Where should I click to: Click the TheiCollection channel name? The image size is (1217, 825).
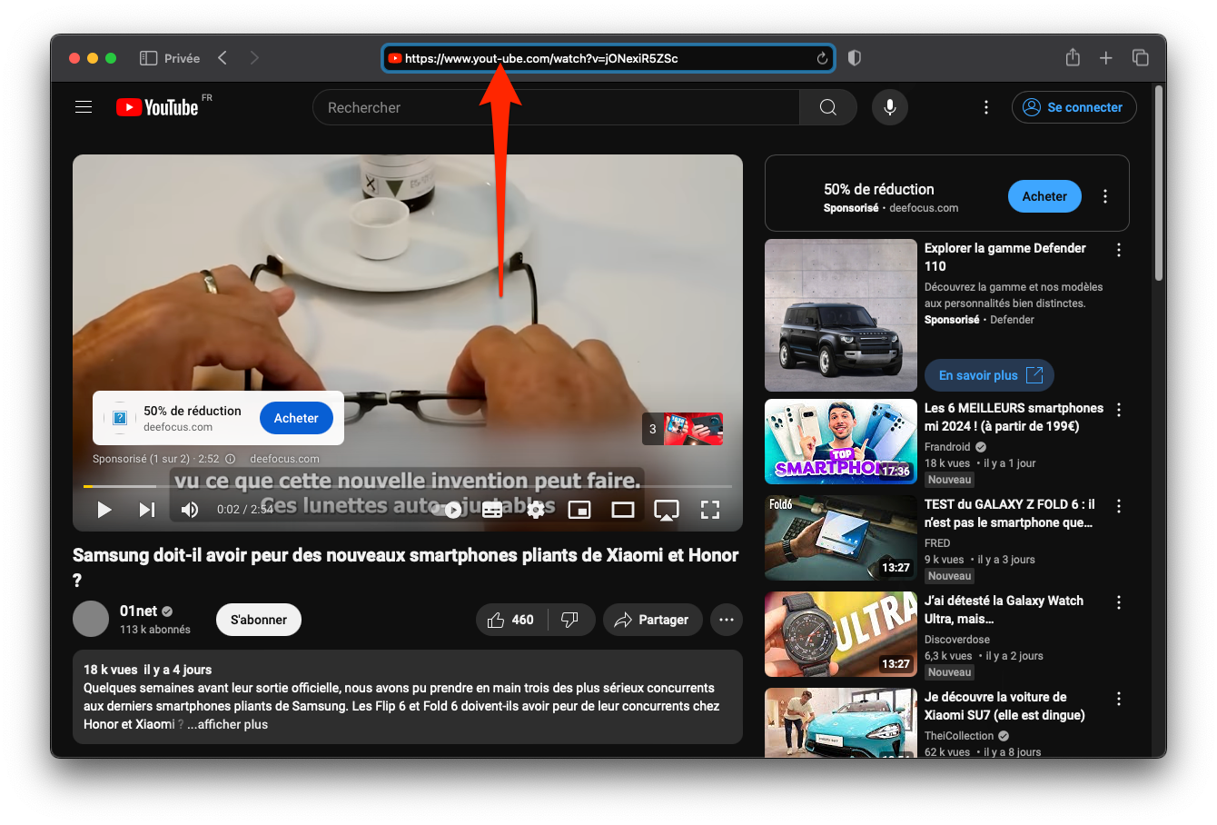(959, 736)
